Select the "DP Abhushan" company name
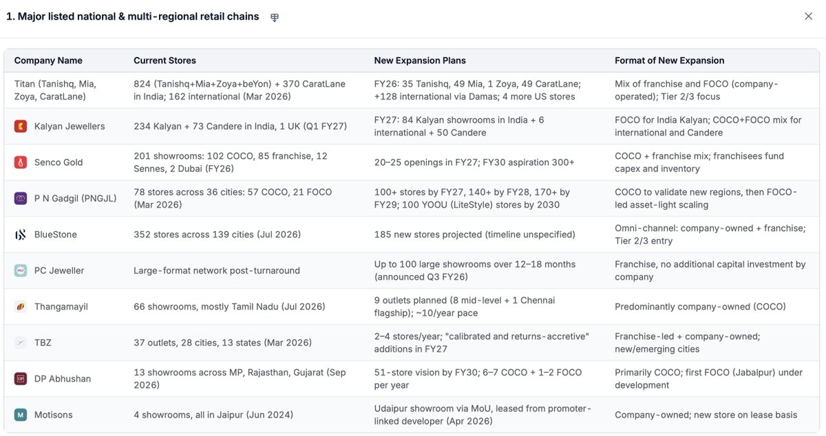The image size is (826, 436). tap(63, 379)
